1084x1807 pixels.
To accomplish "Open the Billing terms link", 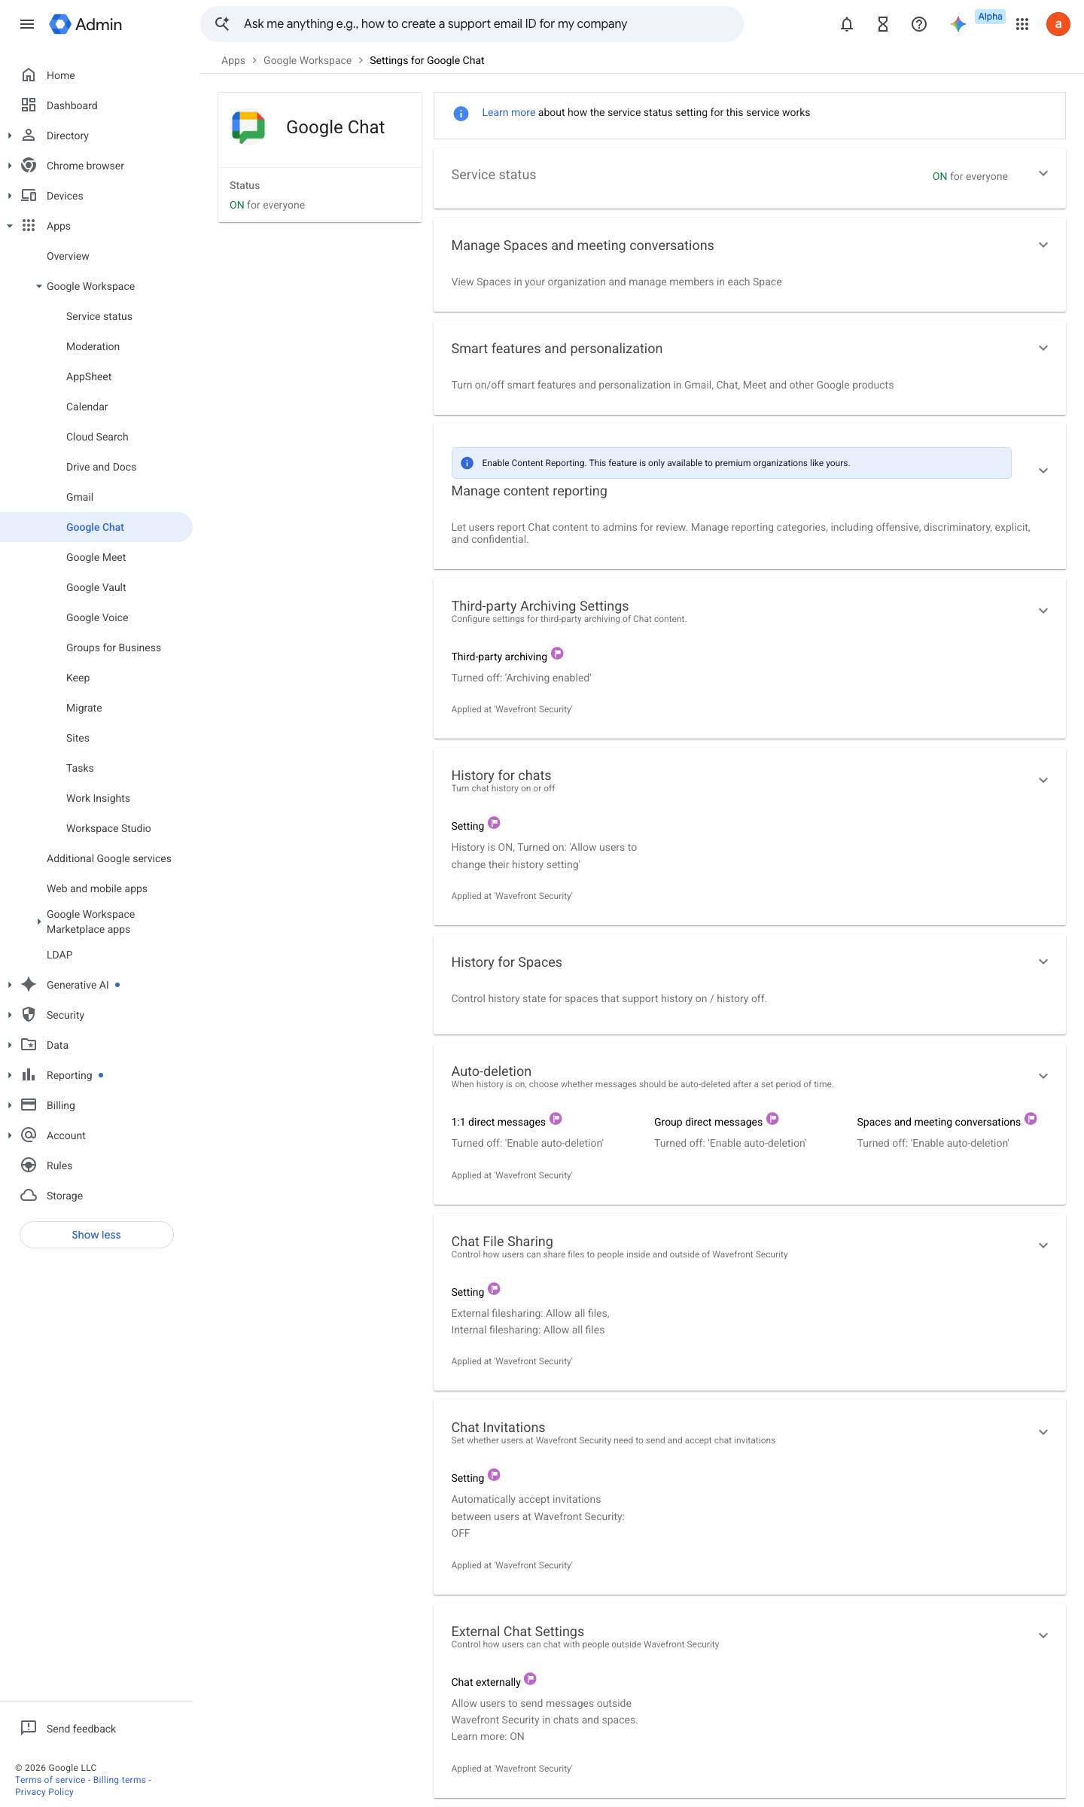I will 120,1780.
